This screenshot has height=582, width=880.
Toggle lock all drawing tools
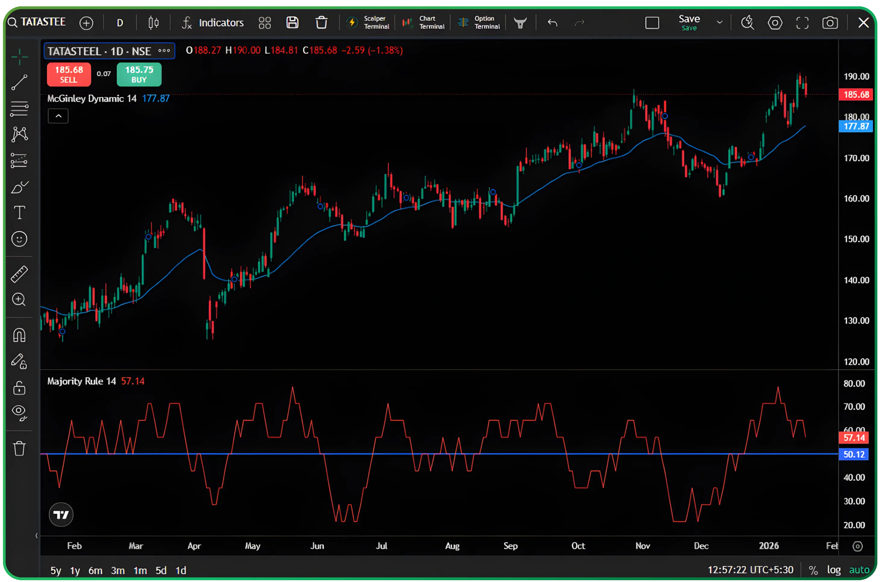(19, 388)
